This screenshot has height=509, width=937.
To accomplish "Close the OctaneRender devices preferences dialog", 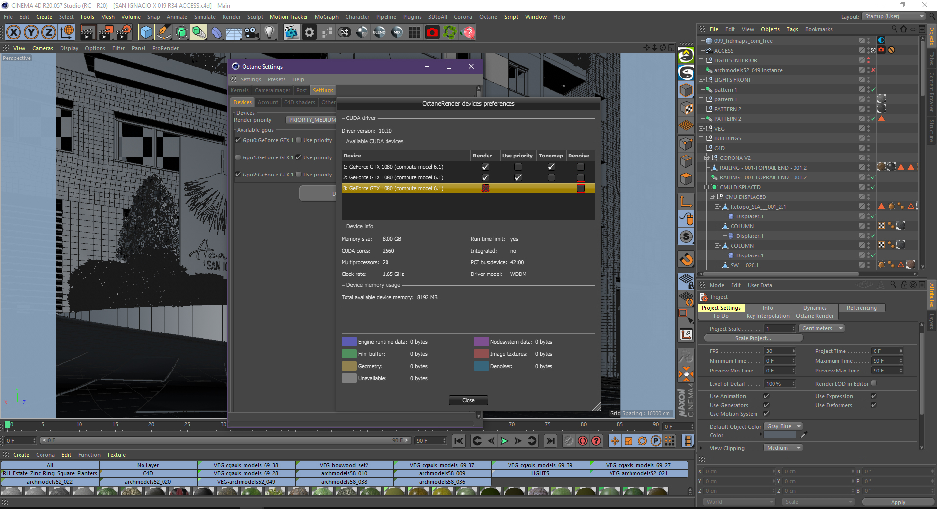I will coord(468,400).
